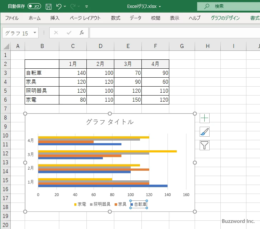Open the データ tab

[135, 18]
